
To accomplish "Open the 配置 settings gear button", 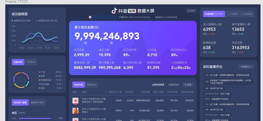I will click(x=188, y=85).
